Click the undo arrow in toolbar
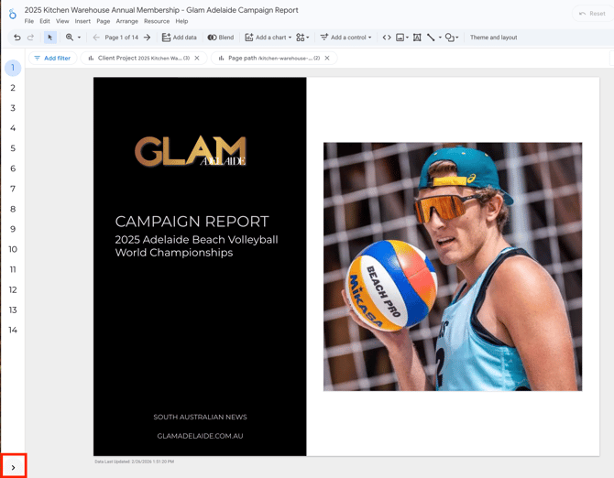 coord(16,38)
